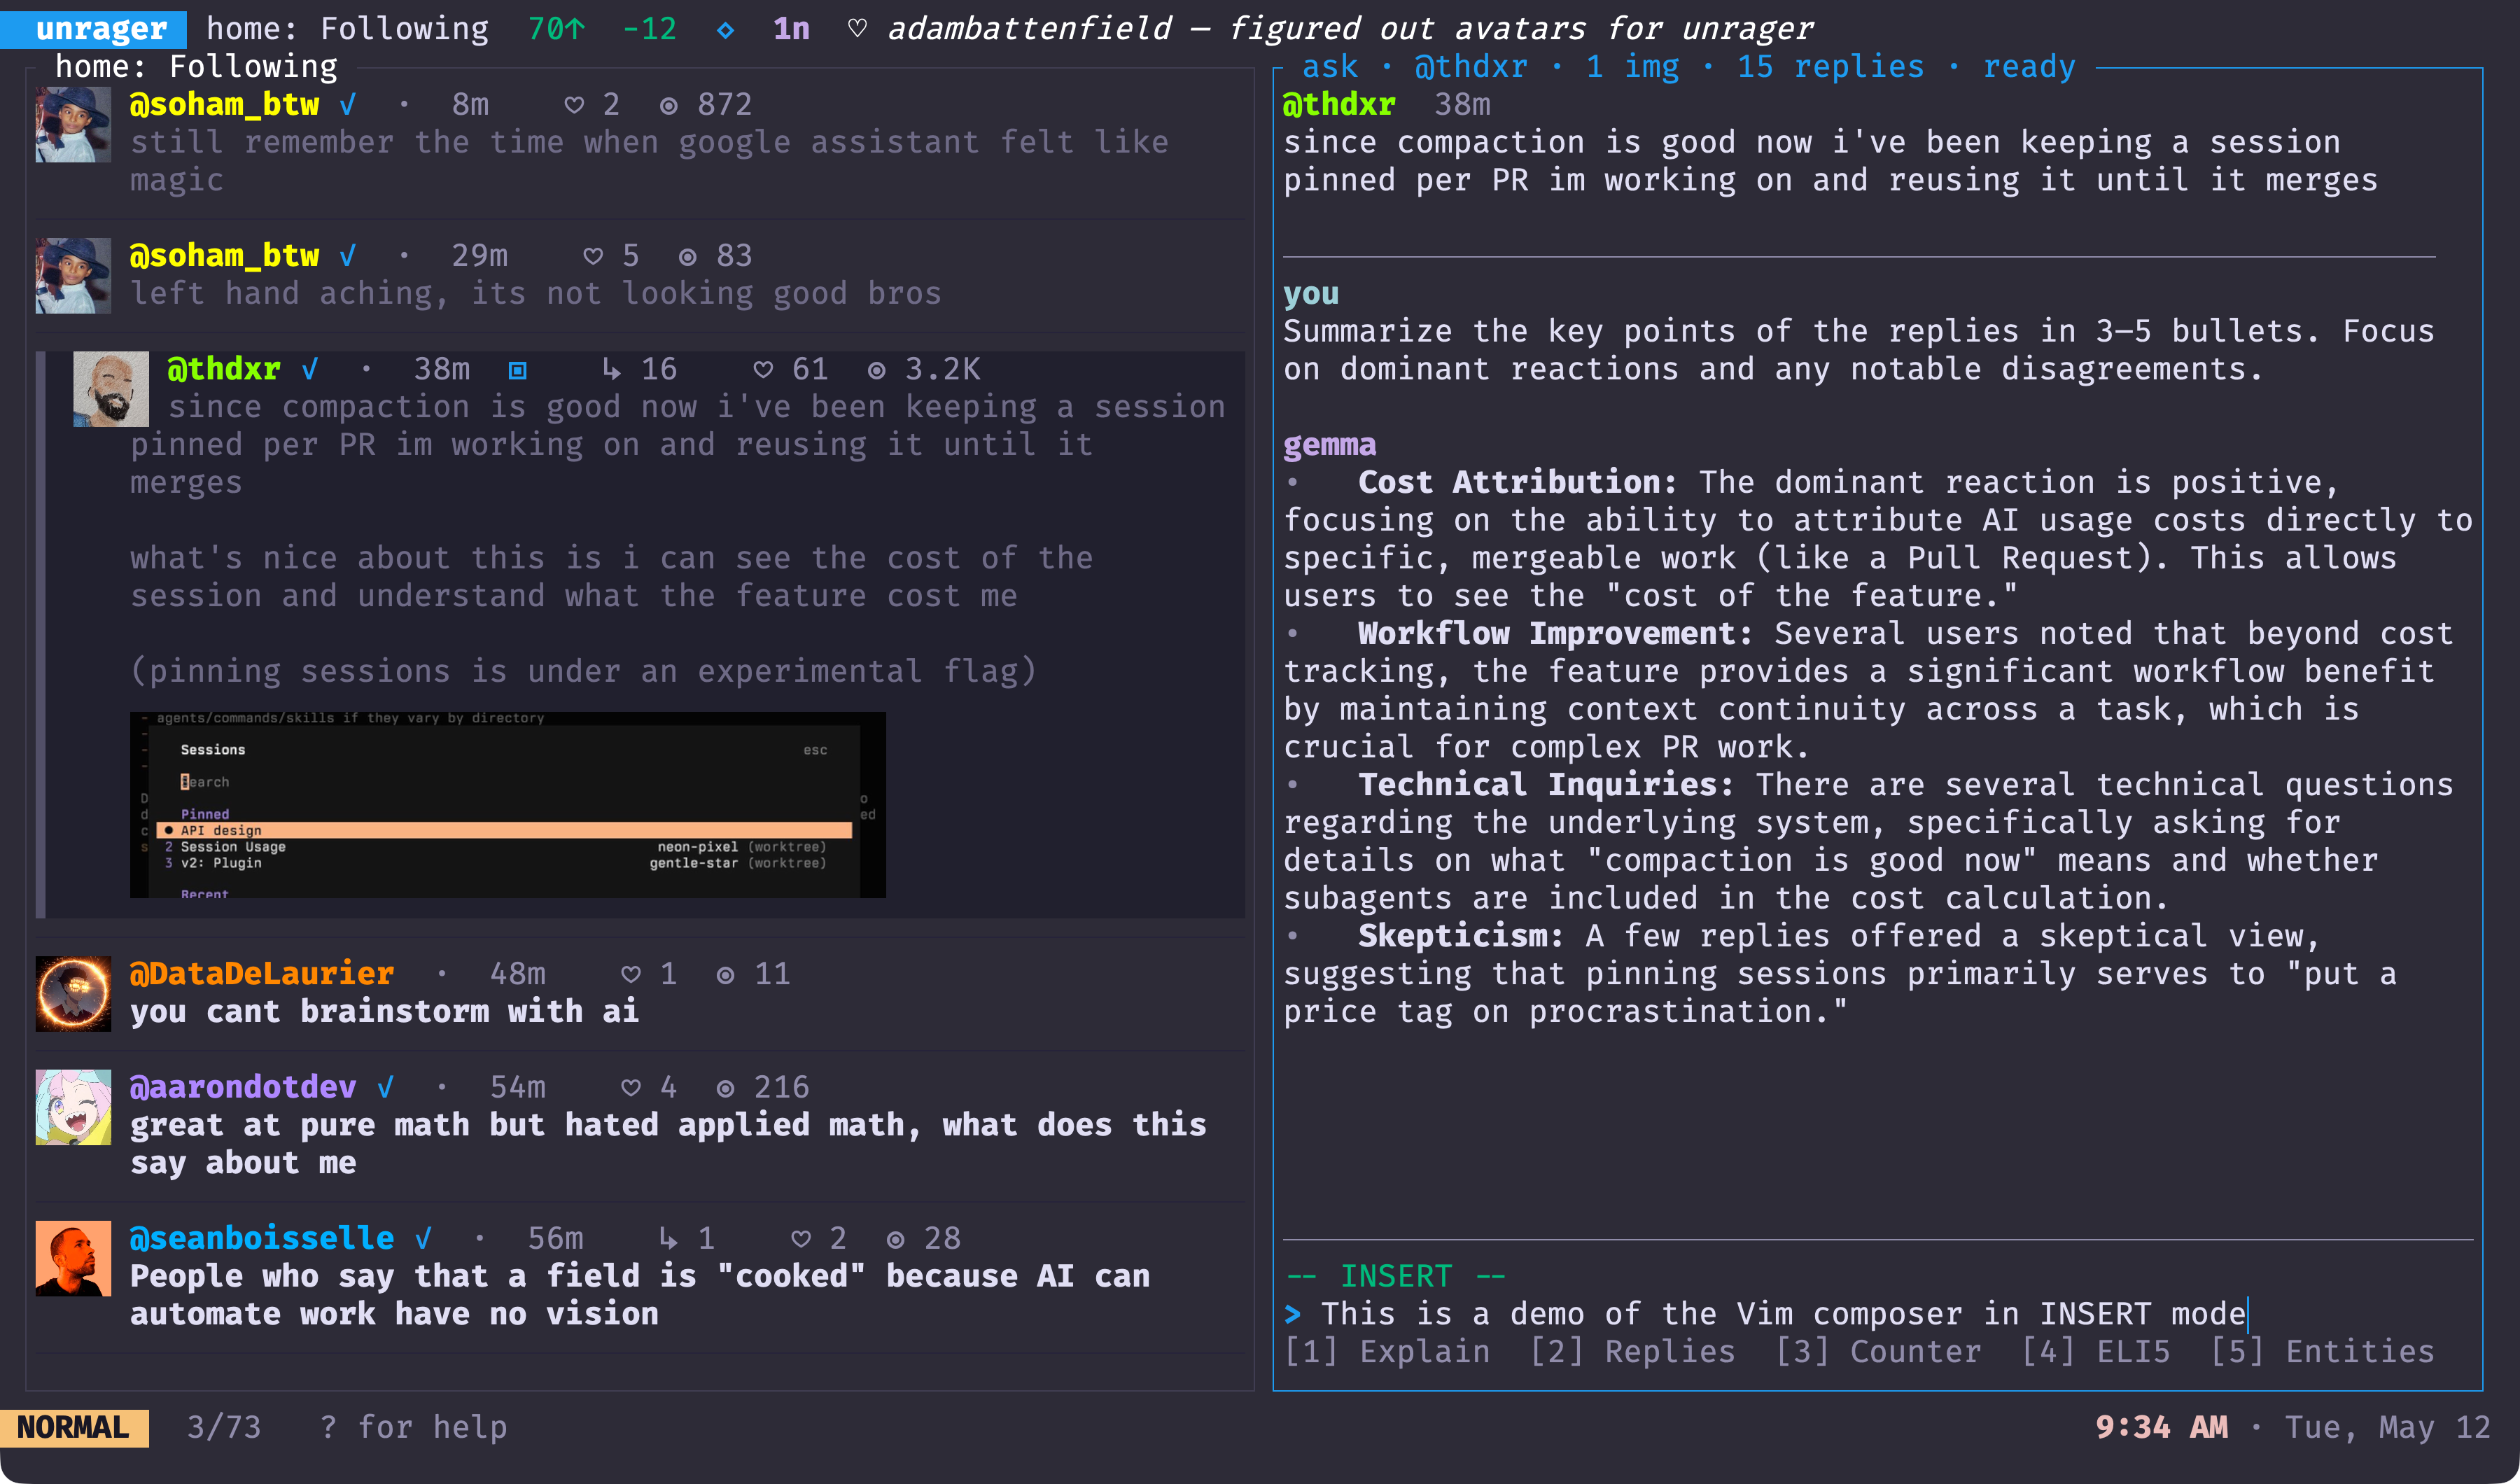The image size is (2520, 1484).
Task: Click the purple '1n' notification indicator
Action: [x=791, y=28]
